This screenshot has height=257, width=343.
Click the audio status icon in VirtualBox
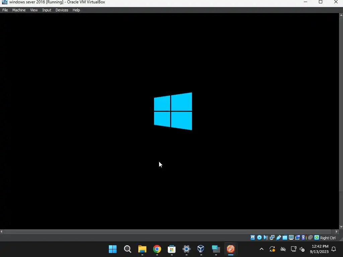tap(266, 238)
